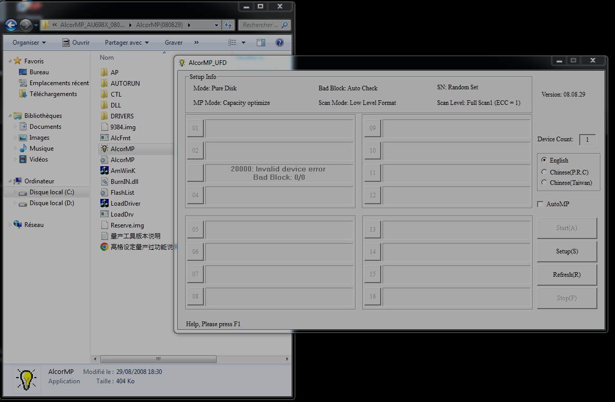The height and width of the screenshot is (402, 615).
Task: Select the Chinese(P.R.C) radio button
Action: [x=544, y=171]
